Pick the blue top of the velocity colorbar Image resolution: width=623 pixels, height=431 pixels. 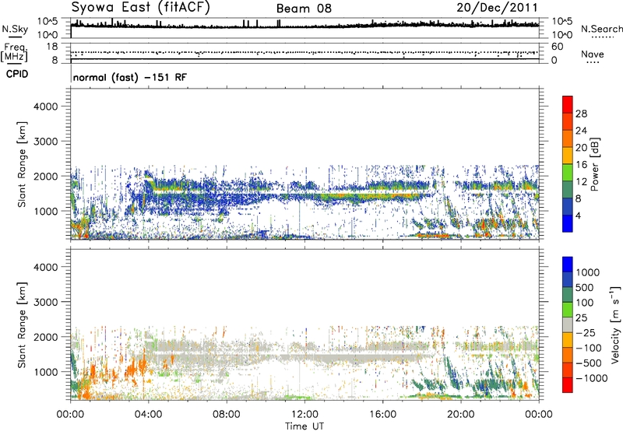point(568,265)
